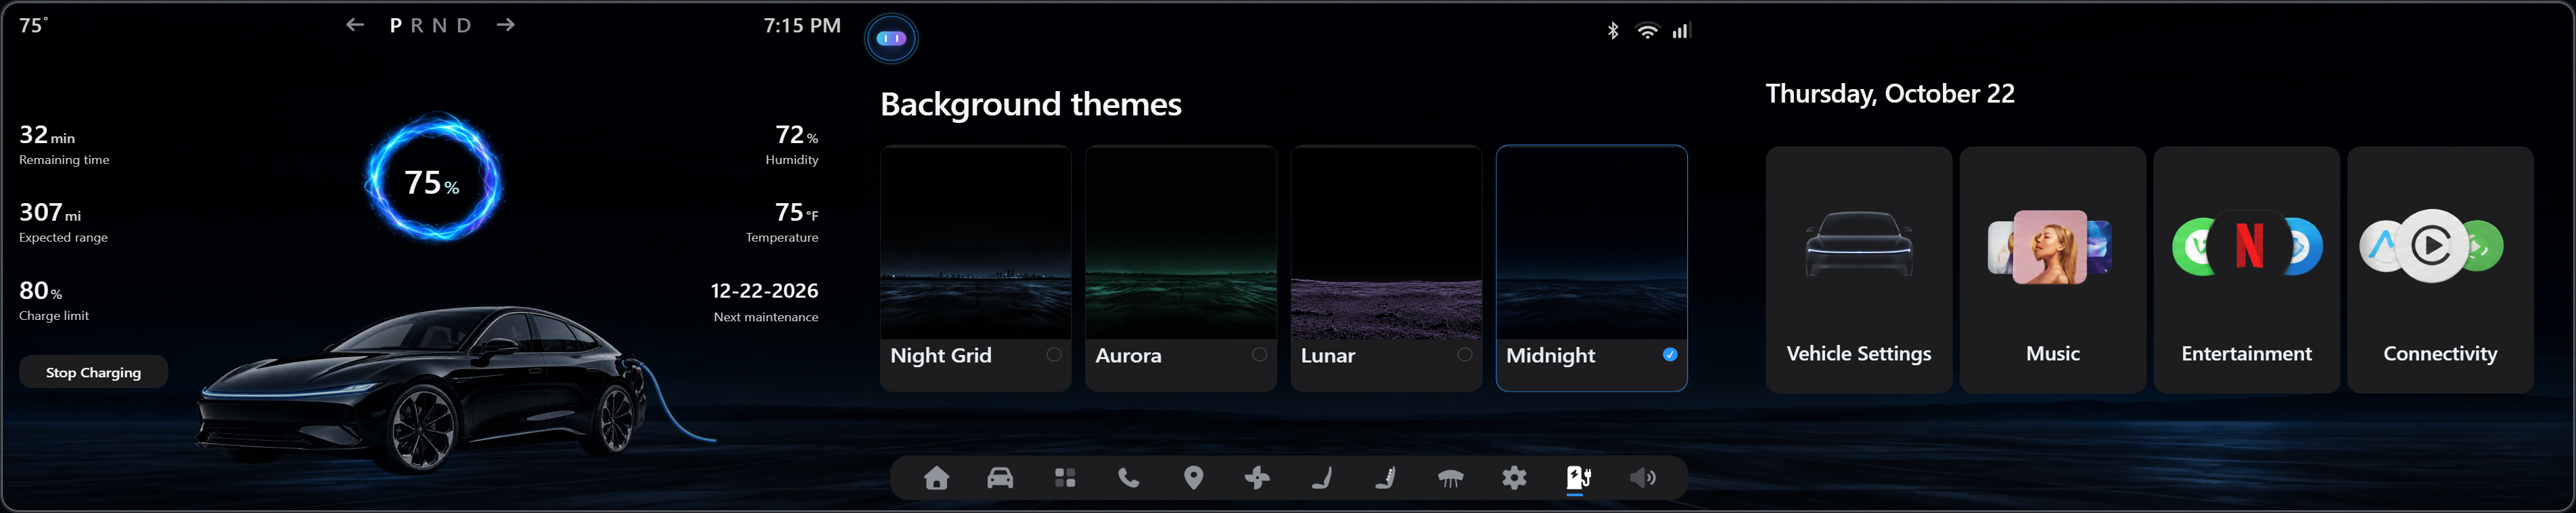Image resolution: width=2576 pixels, height=513 pixels.
Task: Open the windshield defrost icon
Action: point(1450,478)
